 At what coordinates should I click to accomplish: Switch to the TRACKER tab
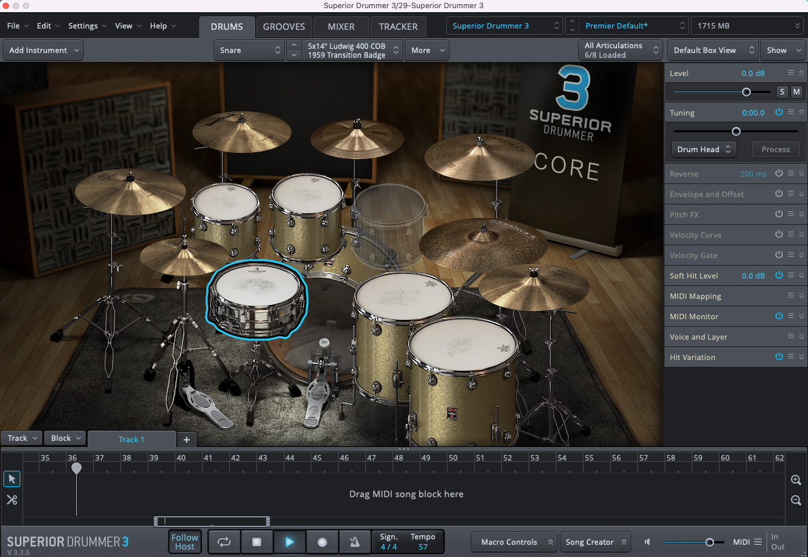(399, 26)
